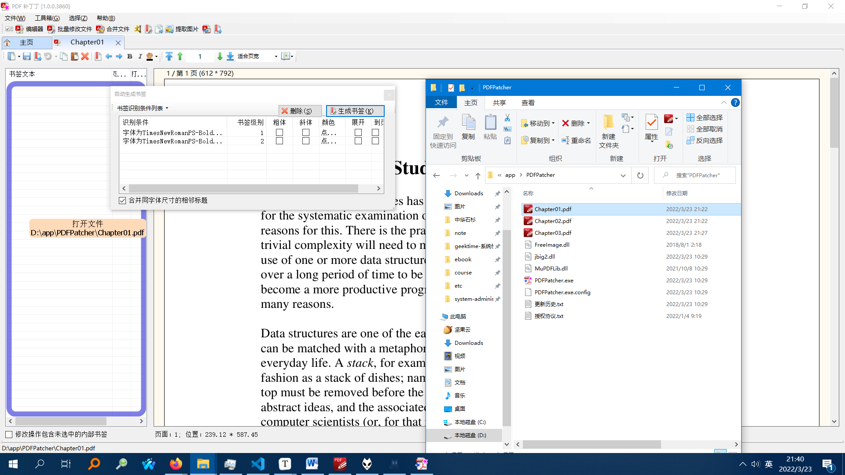
Task: Click the save bookmark icon
Action: [x=27, y=56]
